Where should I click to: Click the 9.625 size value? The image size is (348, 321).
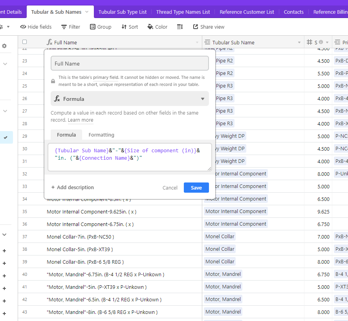tap(323, 212)
